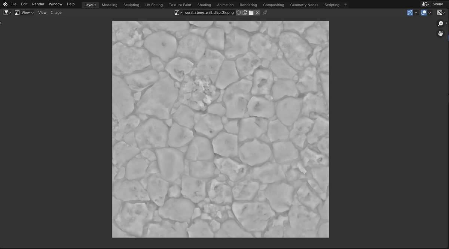This screenshot has width=449, height=249.
Task: Open image via folder icon
Action: pyautogui.click(x=251, y=12)
